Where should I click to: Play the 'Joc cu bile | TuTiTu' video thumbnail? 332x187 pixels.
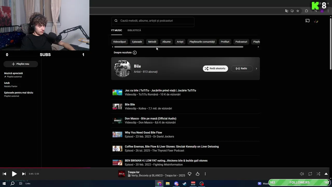[117, 92]
